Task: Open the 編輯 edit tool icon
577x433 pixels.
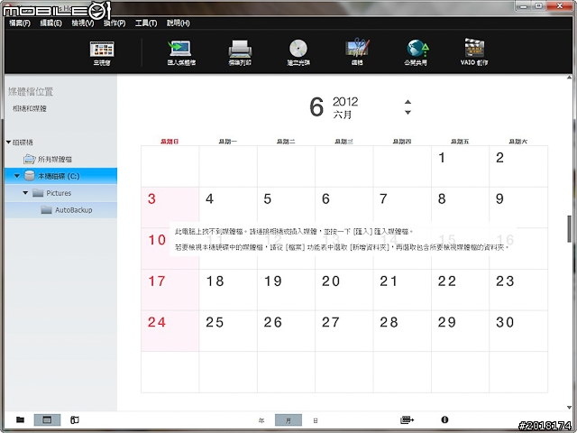Action: (x=357, y=51)
